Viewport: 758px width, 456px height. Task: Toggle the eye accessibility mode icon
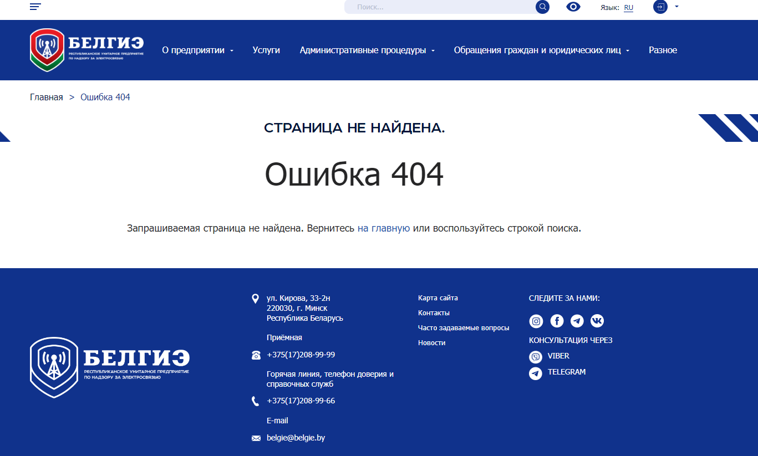click(x=573, y=7)
